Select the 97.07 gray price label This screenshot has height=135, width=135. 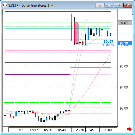[x=125, y=23]
